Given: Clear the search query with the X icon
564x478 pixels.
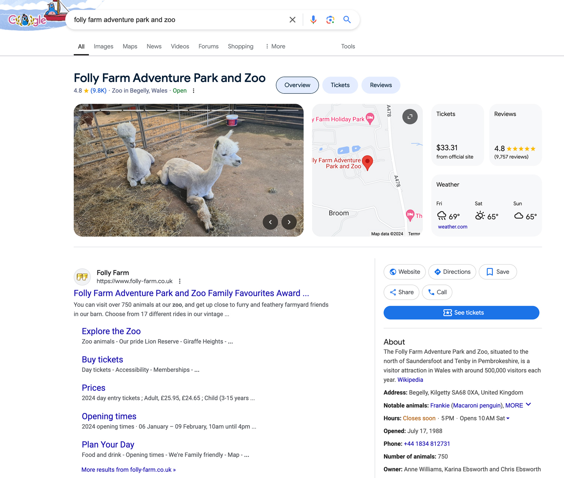Looking at the screenshot, I should tap(293, 20).
